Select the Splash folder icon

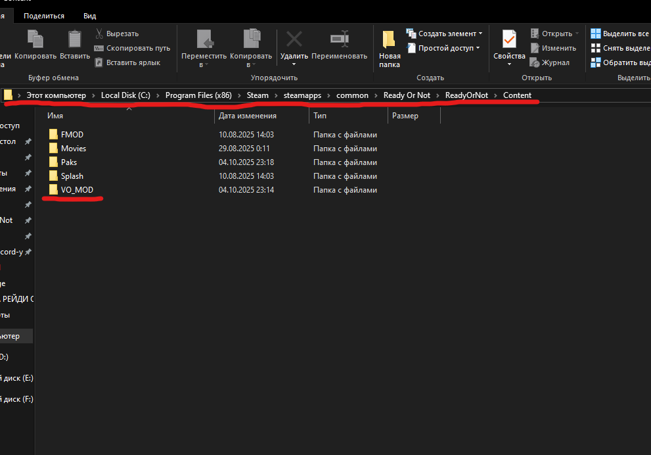coord(54,176)
